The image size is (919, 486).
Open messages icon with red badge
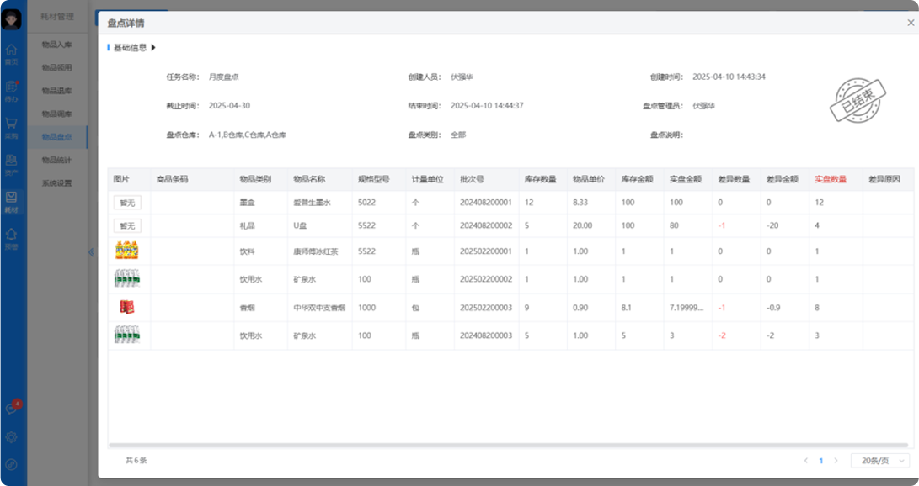click(x=12, y=409)
